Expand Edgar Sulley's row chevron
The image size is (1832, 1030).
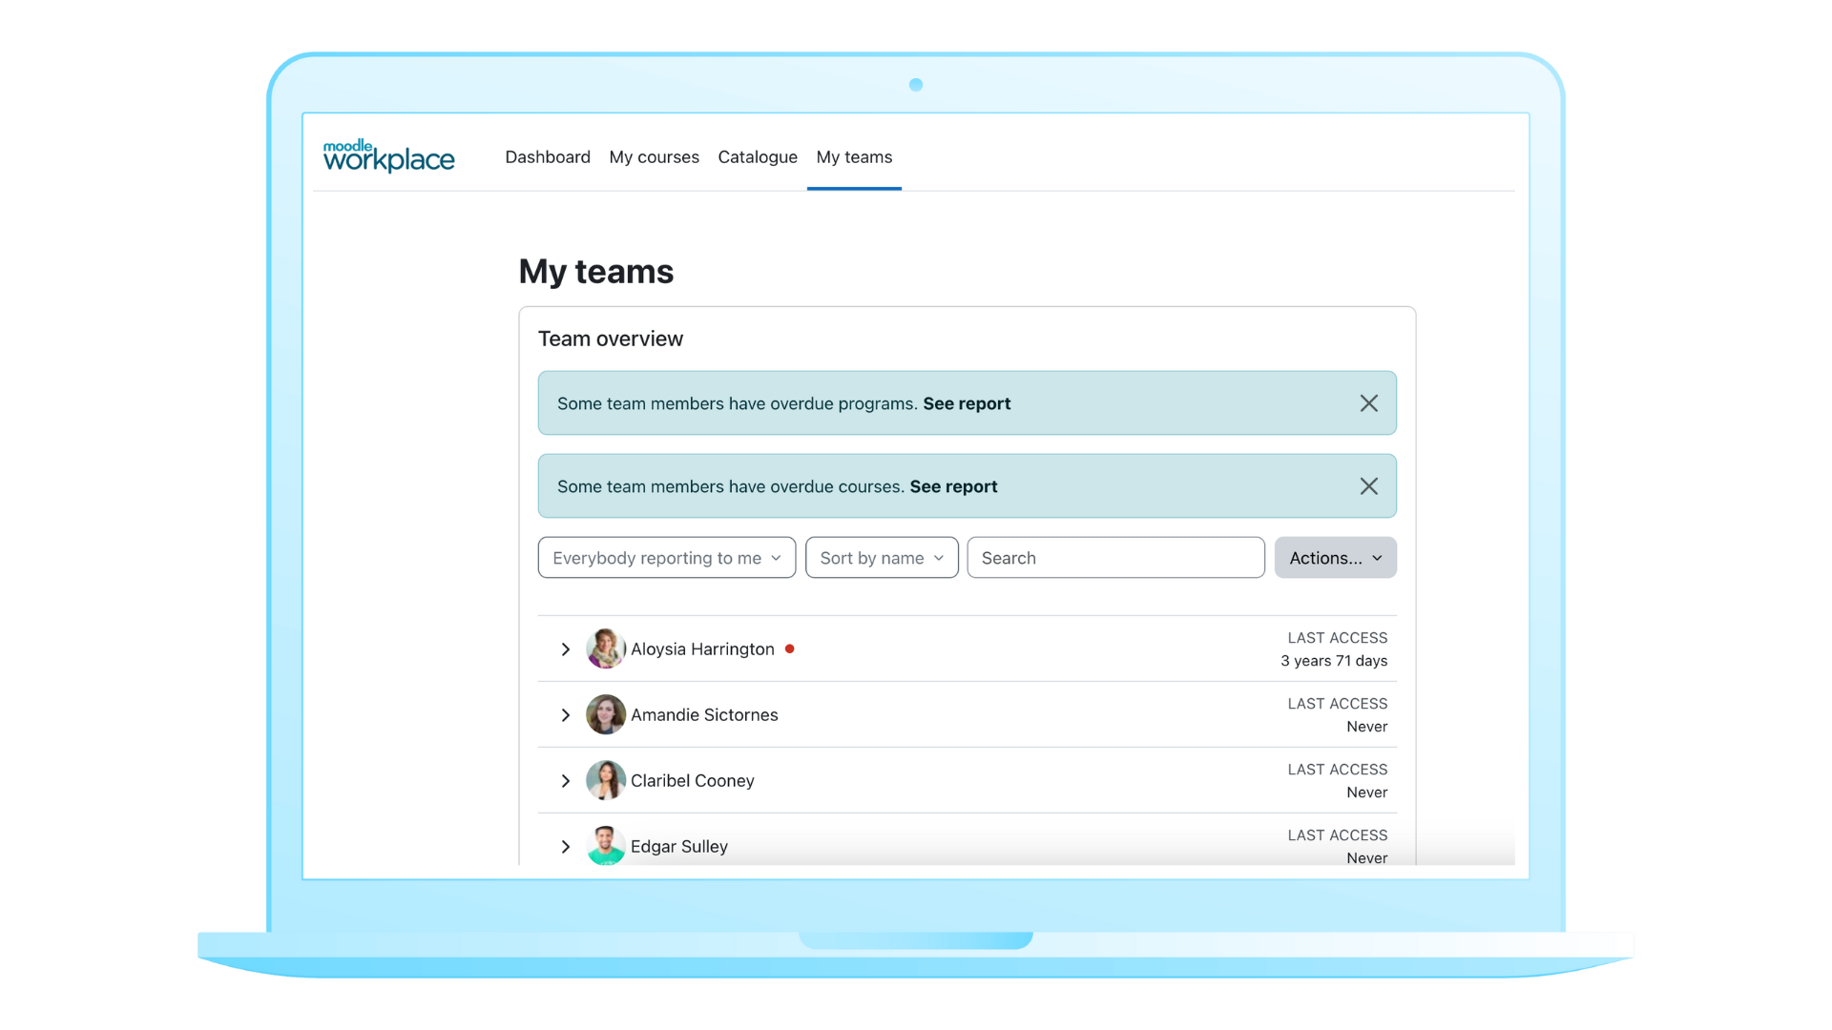pyautogui.click(x=565, y=847)
